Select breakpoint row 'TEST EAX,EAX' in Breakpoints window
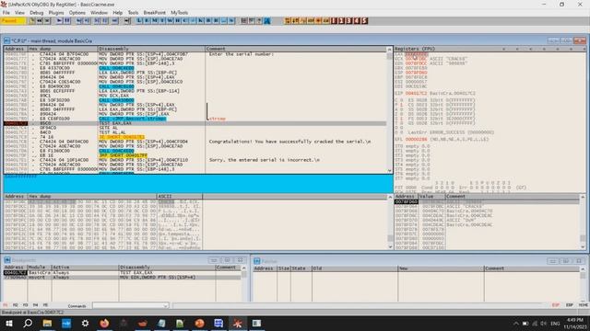590x331 pixels. click(123, 273)
